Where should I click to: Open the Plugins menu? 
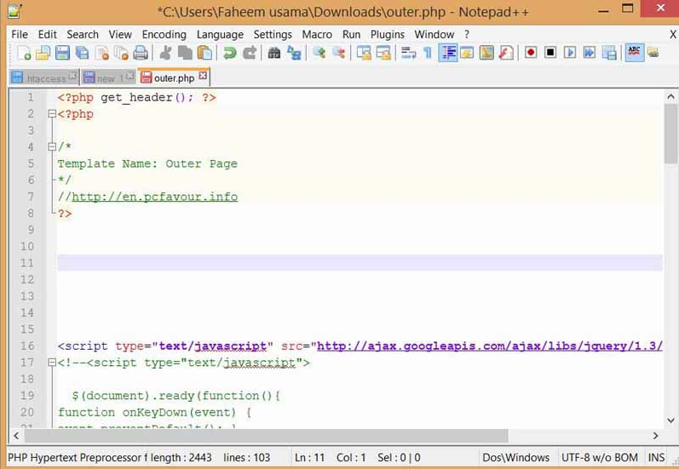point(387,34)
